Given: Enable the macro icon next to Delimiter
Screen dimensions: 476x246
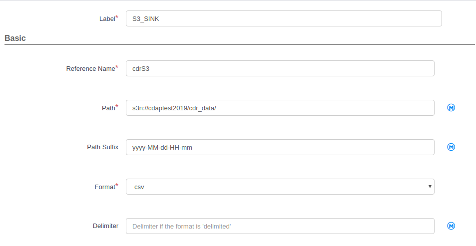Looking at the screenshot, I should [451, 226].
